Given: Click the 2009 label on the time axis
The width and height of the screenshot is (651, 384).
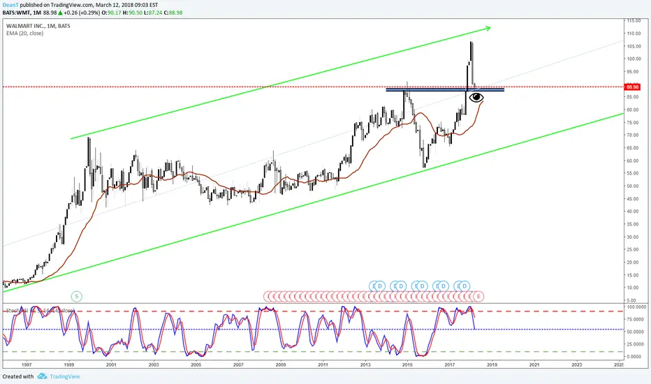Looking at the screenshot, I should [x=281, y=365].
